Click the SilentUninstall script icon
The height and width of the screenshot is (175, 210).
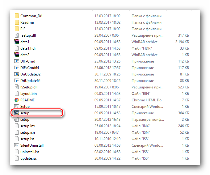click(17, 145)
